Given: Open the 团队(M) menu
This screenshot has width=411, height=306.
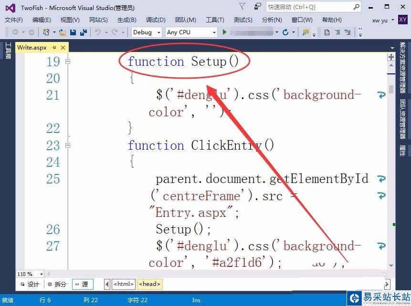Looking at the screenshot, I should tap(185, 20).
